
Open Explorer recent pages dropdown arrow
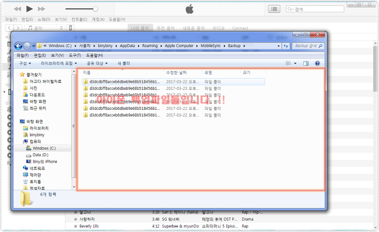point(33,46)
